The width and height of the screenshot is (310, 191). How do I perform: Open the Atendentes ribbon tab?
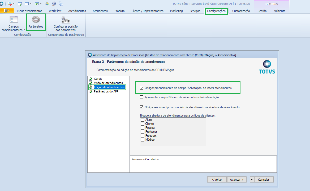pos(100,11)
